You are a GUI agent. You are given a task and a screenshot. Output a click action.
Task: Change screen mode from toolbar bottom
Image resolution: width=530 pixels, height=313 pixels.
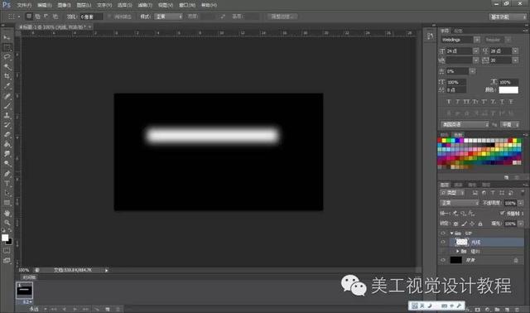[x=7, y=260]
